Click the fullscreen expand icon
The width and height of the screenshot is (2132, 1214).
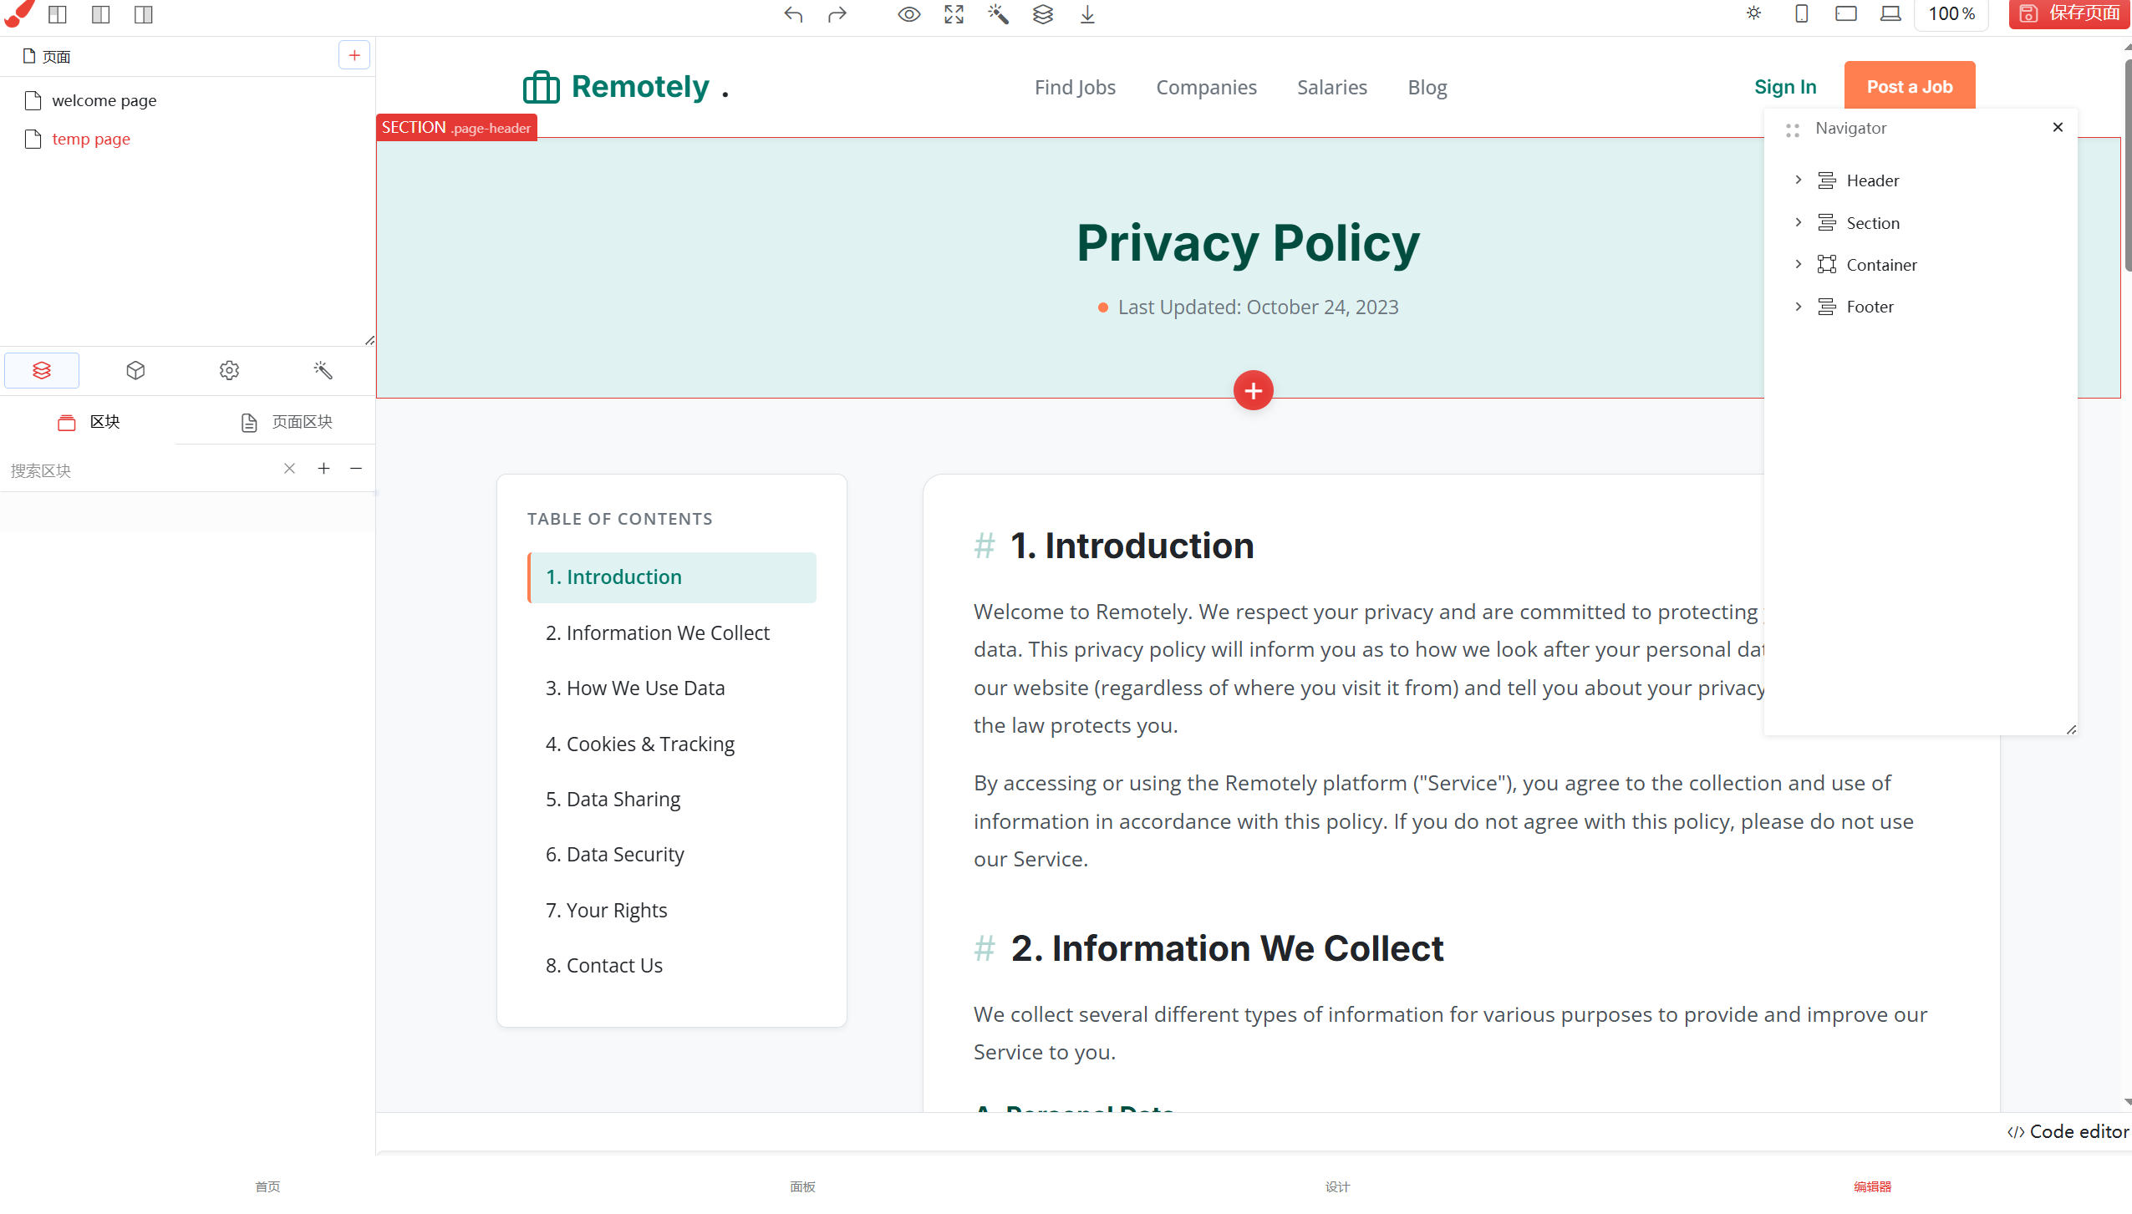tap(954, 14)
